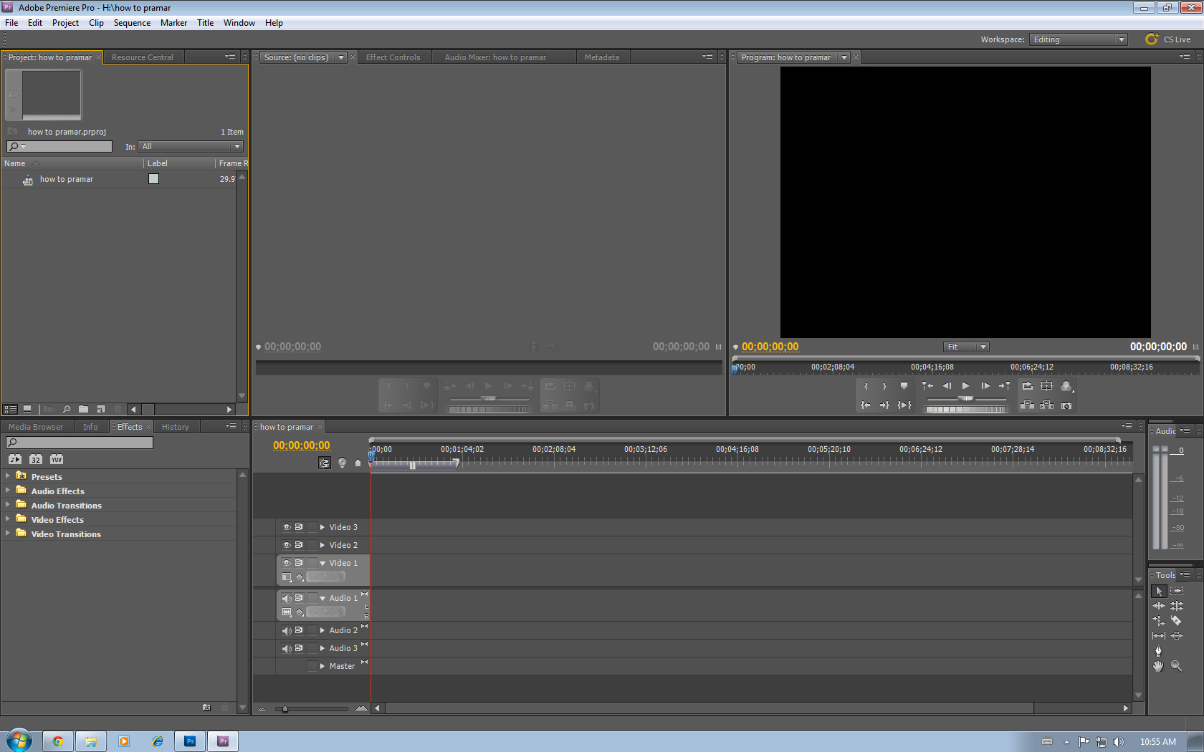
Task: Click the Safe Margins icon in Program monitor
Action: [1047, 386]
